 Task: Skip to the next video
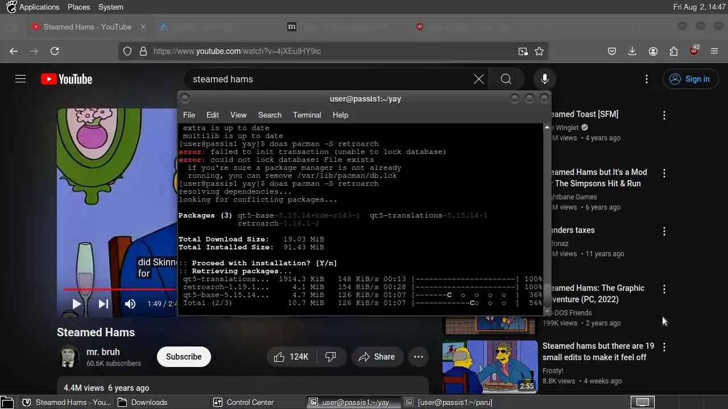click(103, 304)
